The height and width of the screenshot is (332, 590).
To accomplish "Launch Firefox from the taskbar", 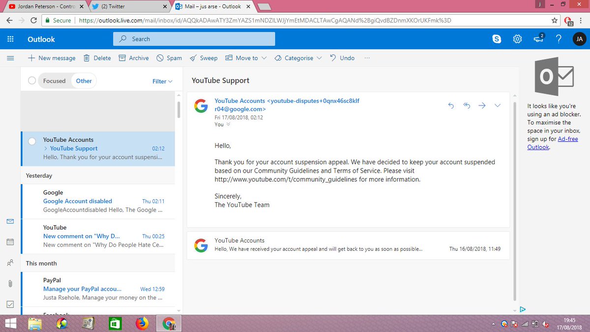I will (x=142, y=324).
